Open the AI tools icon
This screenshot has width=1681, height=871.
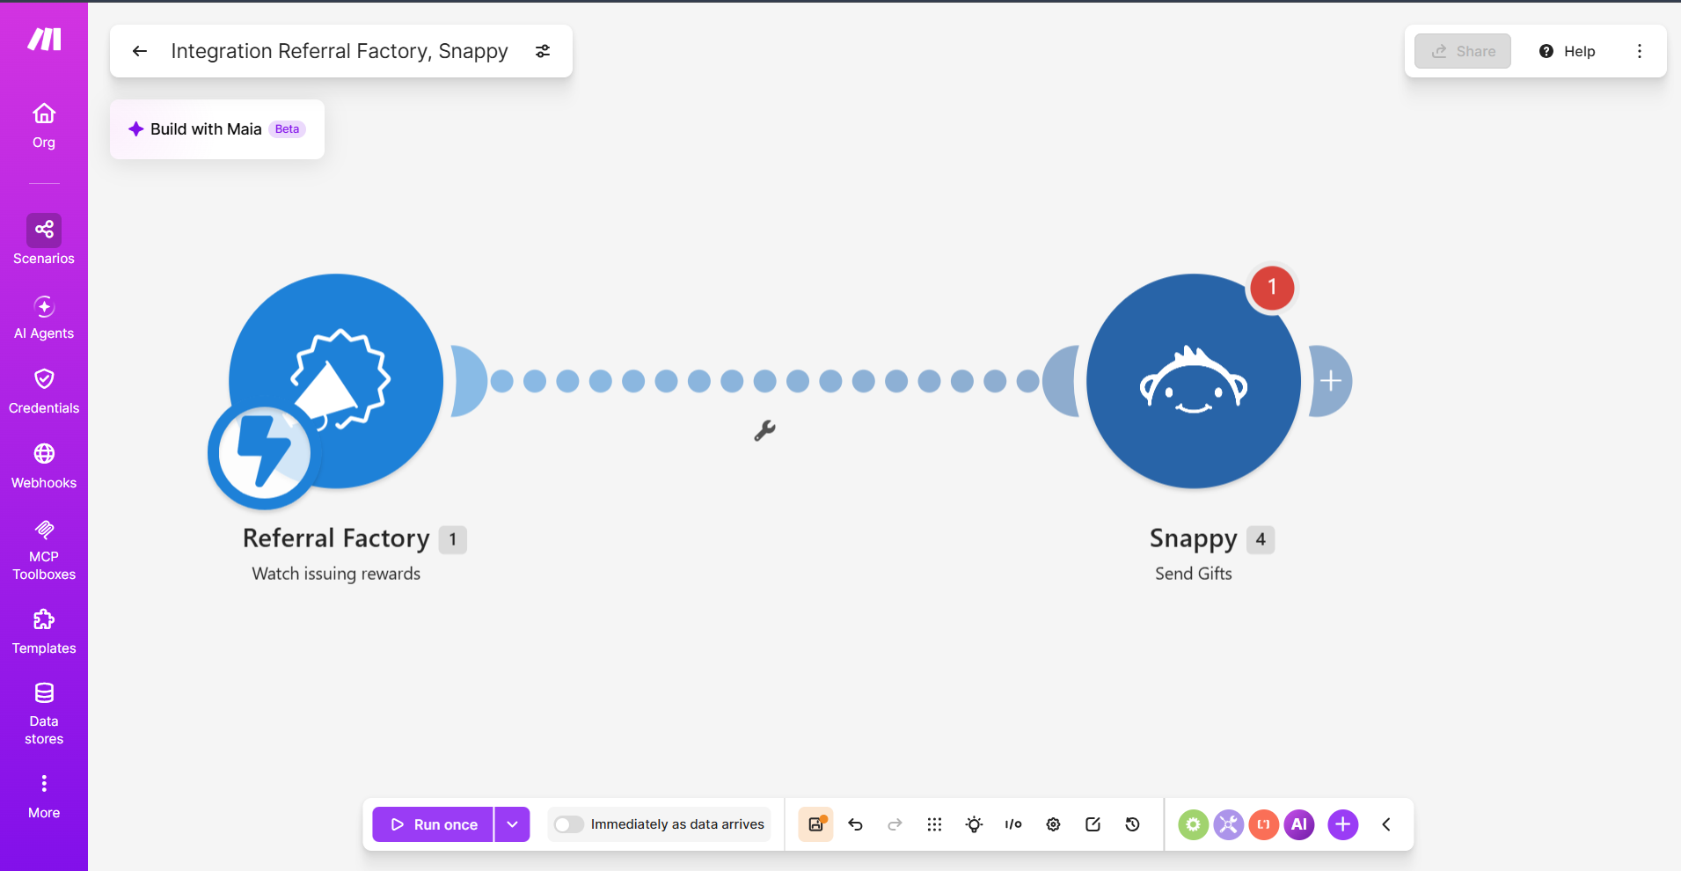point(1299,824)
